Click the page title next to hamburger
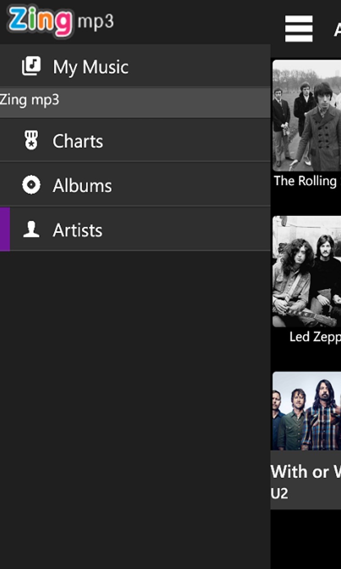This screenshot has height=569, width=341. coord(337,29)
